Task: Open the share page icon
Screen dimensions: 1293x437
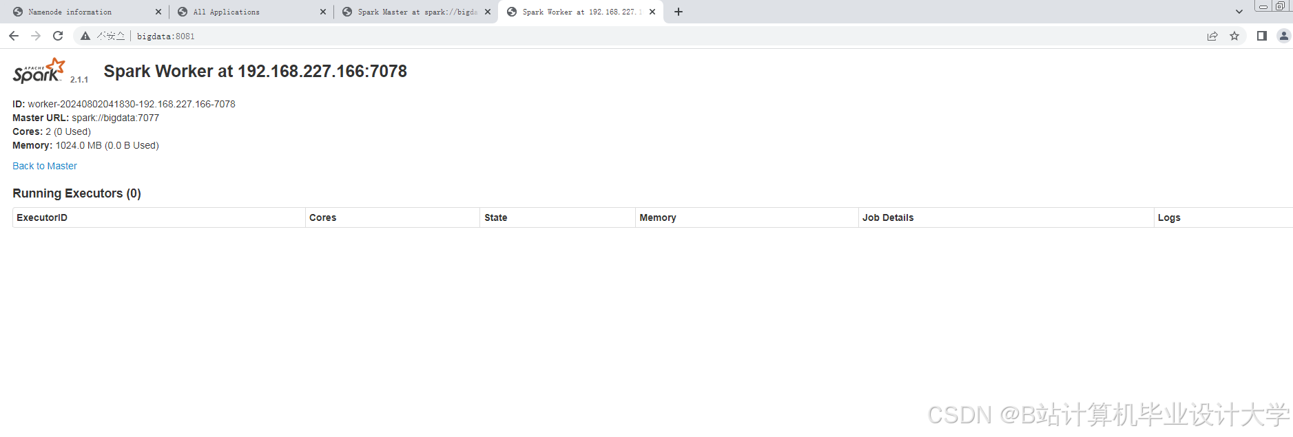Action: click(x=1212, y=36)
